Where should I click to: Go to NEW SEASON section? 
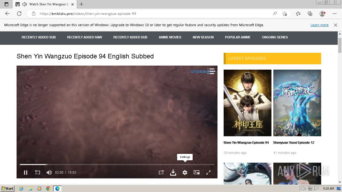pos(203,37)
